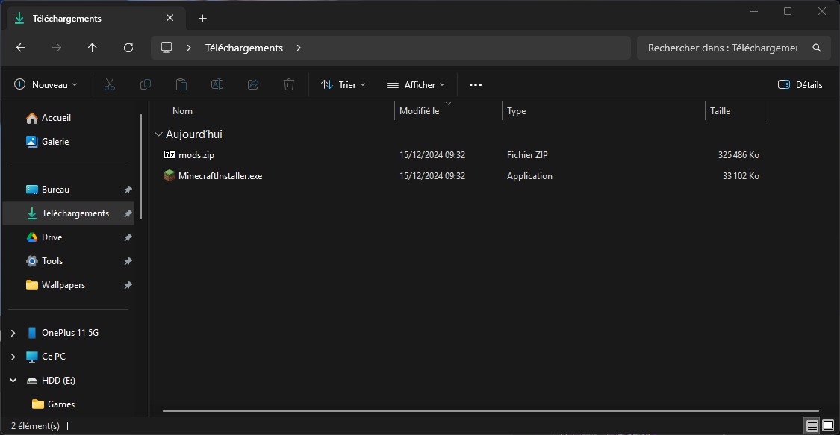The image size is (840, 435).
Task: Click the Paste clipboard icon
Action: coord(181,85)
